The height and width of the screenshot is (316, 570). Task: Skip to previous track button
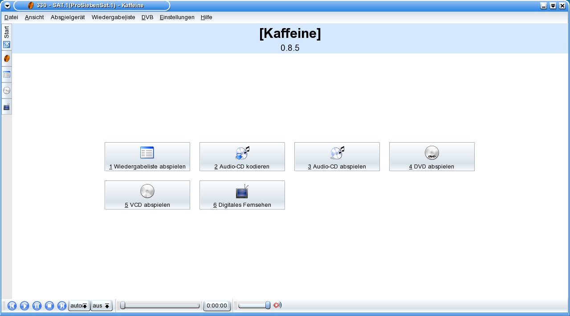tap(12, 306)
